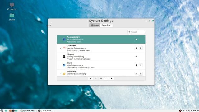
Task: Click the lock icon on Calendar row
Action: click(136, 48)
